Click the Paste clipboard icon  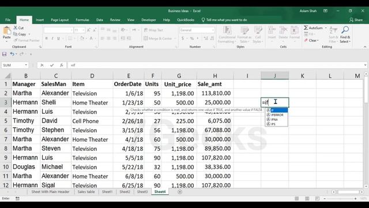pos(6,31)
